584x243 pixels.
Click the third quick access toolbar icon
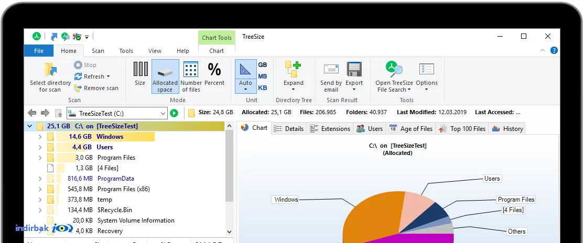pyautogui.click(x=77, y=37)
